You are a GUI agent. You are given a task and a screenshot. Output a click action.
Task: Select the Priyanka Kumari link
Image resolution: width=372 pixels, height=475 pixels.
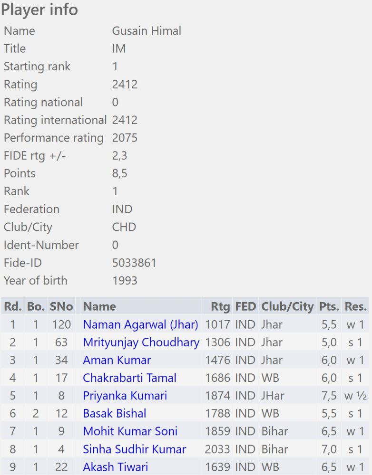point(125,396)
